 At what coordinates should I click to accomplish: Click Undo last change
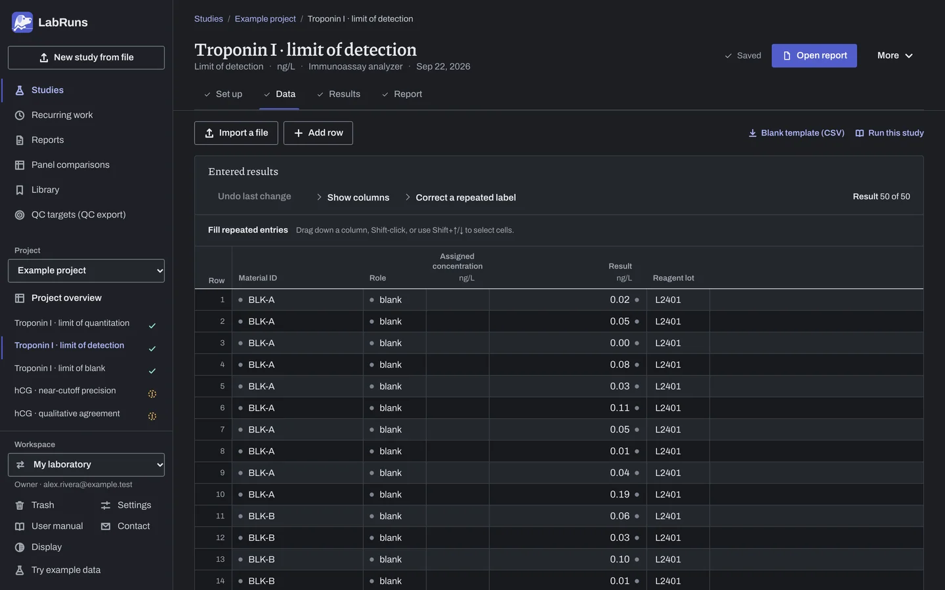pyautogui.click(x=255, y=197)
